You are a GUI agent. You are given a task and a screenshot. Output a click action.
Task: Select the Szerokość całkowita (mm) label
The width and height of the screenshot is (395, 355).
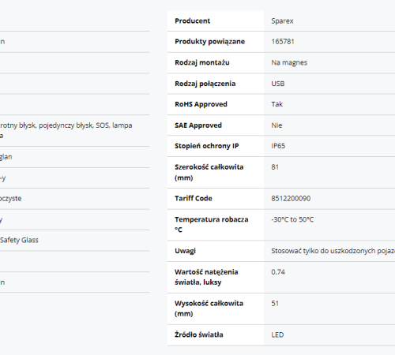click(x=209, y=172)
